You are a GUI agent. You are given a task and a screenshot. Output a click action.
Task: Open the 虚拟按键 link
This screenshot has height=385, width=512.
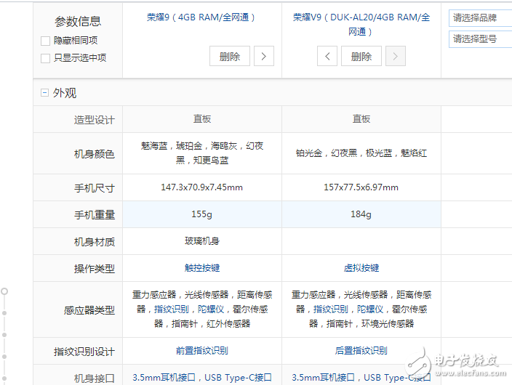[361, 268]
